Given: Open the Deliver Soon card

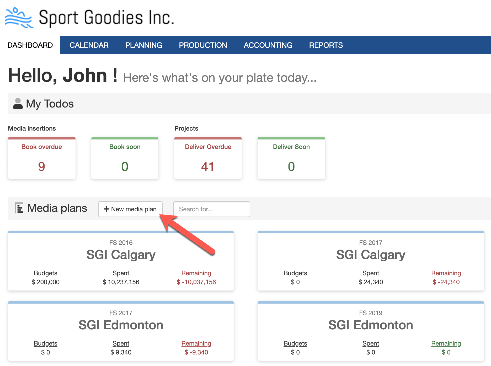Looking at the screenshot, I should [x=291, y=158].
